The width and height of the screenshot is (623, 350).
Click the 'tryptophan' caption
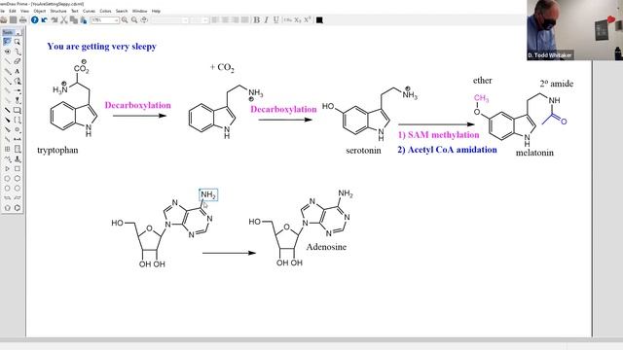tap(57, 151)
